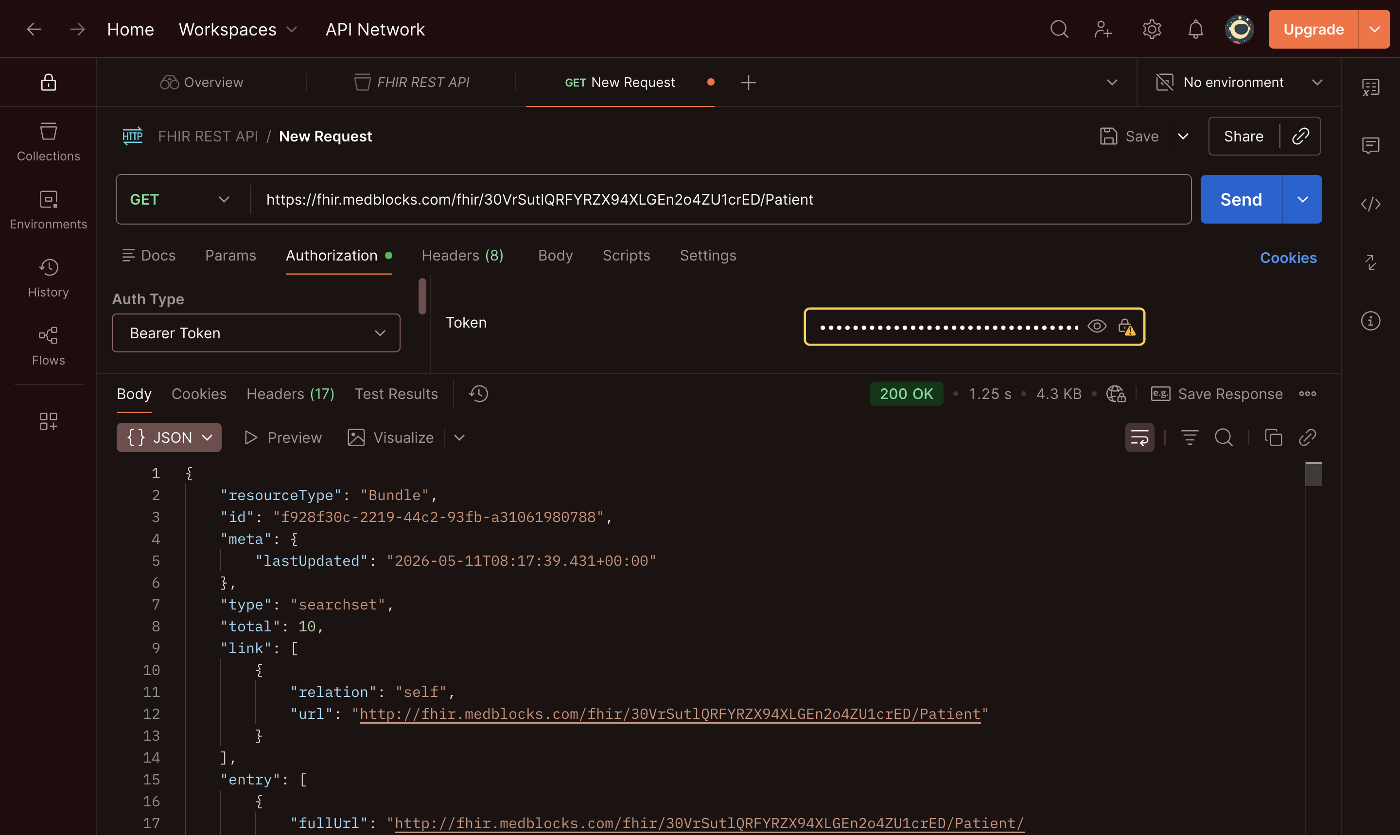Switch to the Overview tab
The height and width of the screenshot is (835, 1400).
click(x=201, y=82)
